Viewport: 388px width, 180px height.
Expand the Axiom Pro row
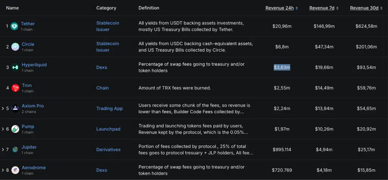(x=3, y=109)
